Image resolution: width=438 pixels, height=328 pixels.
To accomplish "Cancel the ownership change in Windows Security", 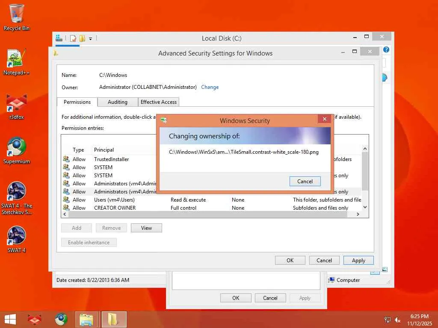I will click(305, 181).
